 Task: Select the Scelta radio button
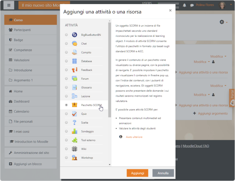pyautogui.click(x=66, y=122)
